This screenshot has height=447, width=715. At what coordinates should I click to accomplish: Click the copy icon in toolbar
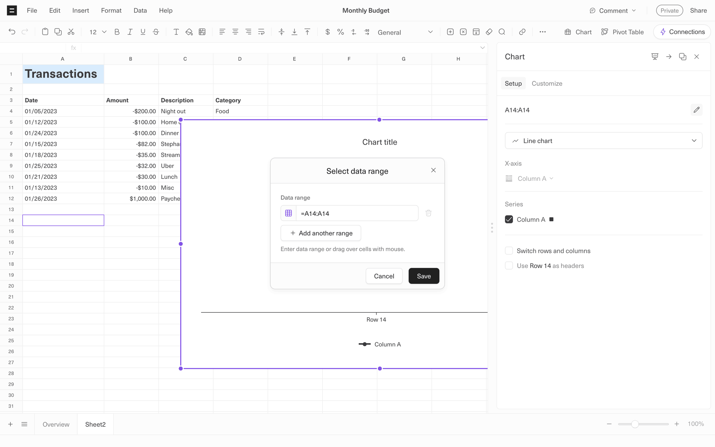[x=58, y=32]
